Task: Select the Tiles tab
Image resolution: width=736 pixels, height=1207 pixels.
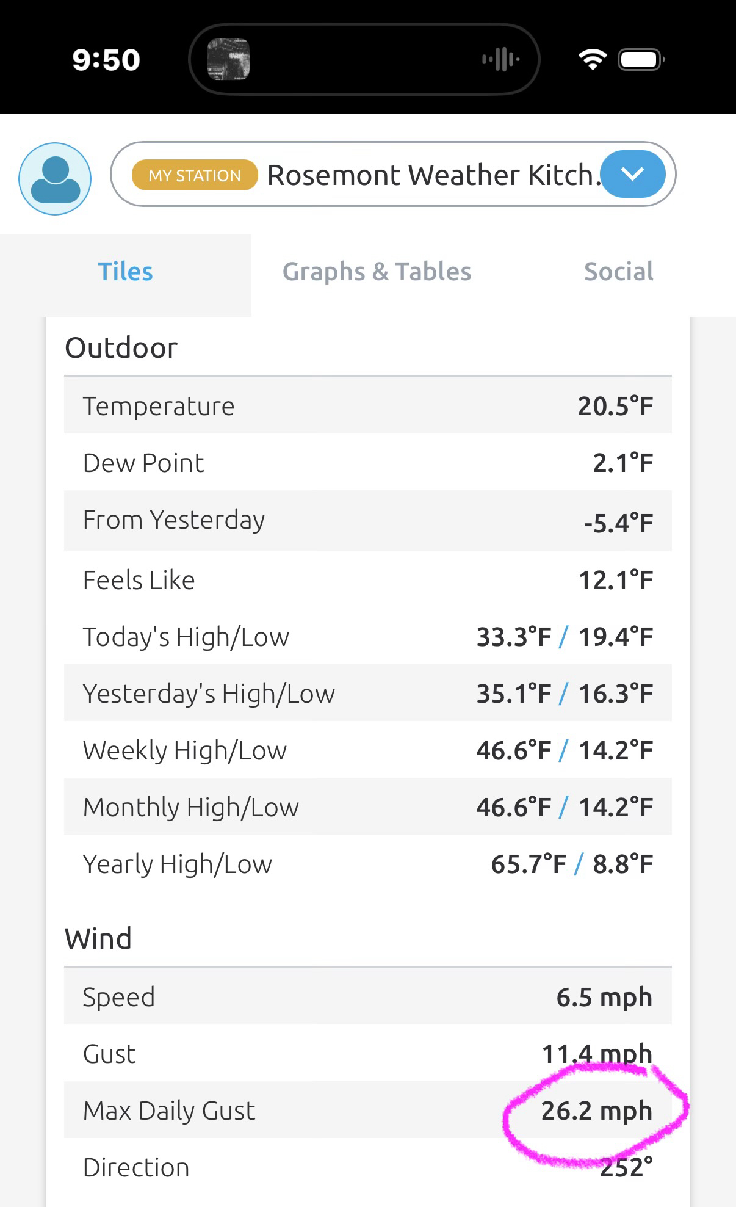Action: pos(125,272)
